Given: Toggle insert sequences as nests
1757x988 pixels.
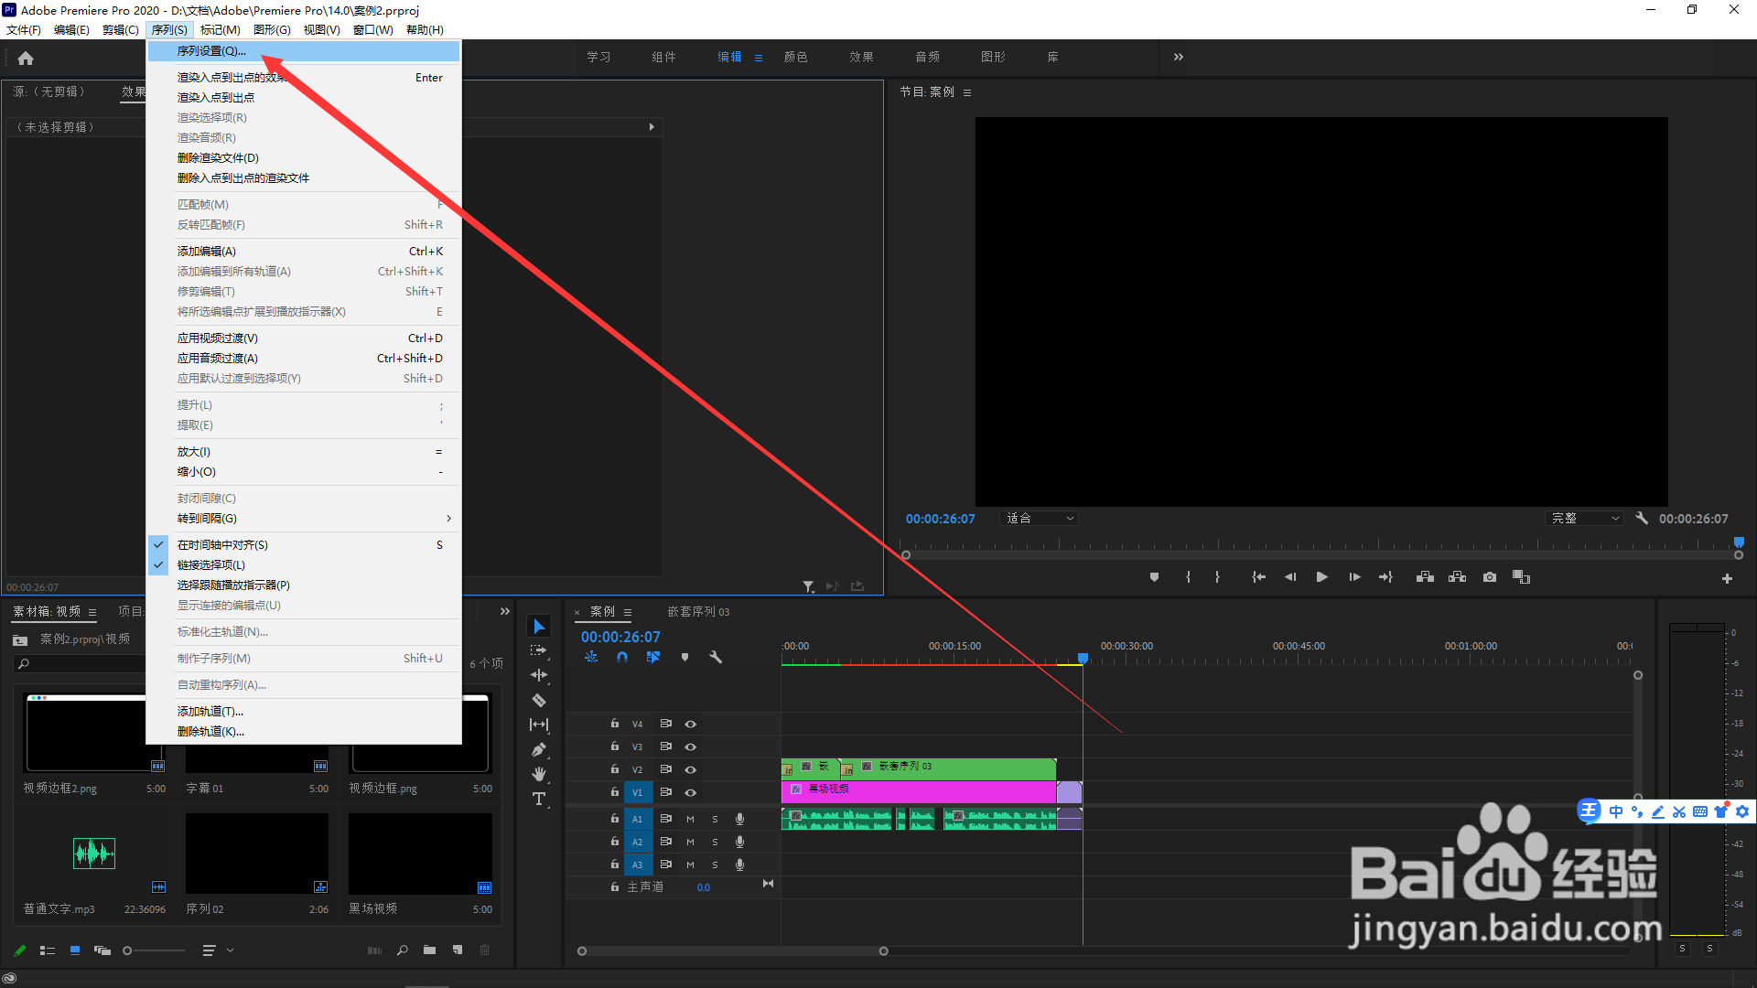Looking at the screenshot, I should [591, 657].
